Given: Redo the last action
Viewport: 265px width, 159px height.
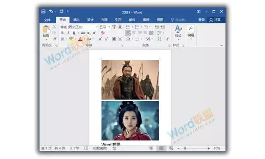Looking at the screenshot, I should [62, 11].
